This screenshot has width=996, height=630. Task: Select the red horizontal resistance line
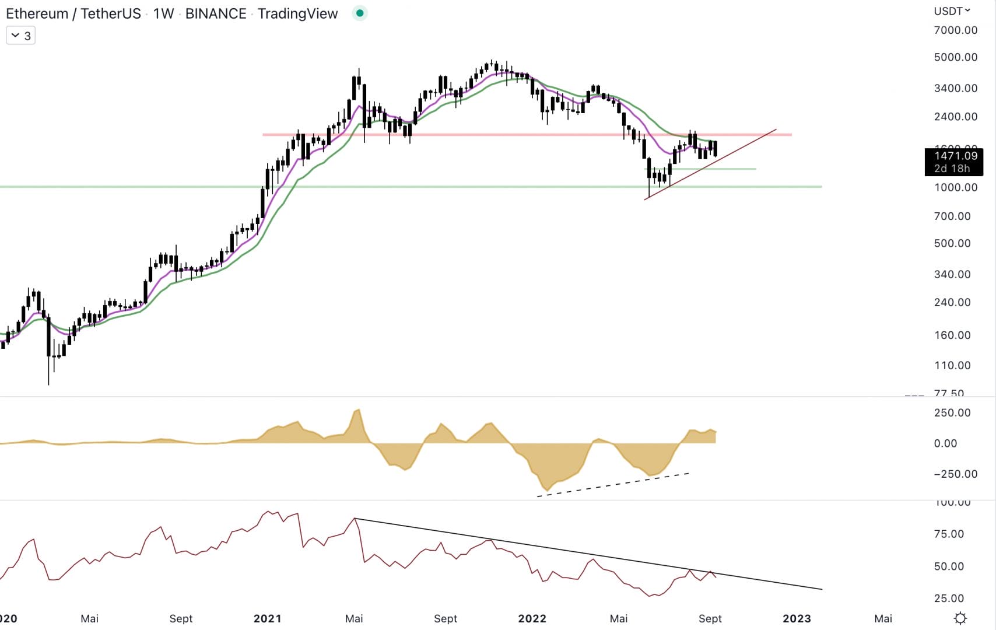pyautogui.click(x=525, y=134)
